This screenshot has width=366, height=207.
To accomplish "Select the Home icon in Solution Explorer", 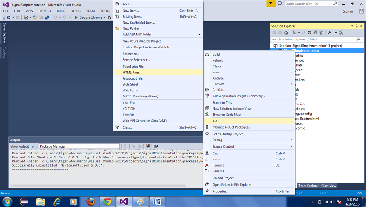I will [x=286, y=33].
